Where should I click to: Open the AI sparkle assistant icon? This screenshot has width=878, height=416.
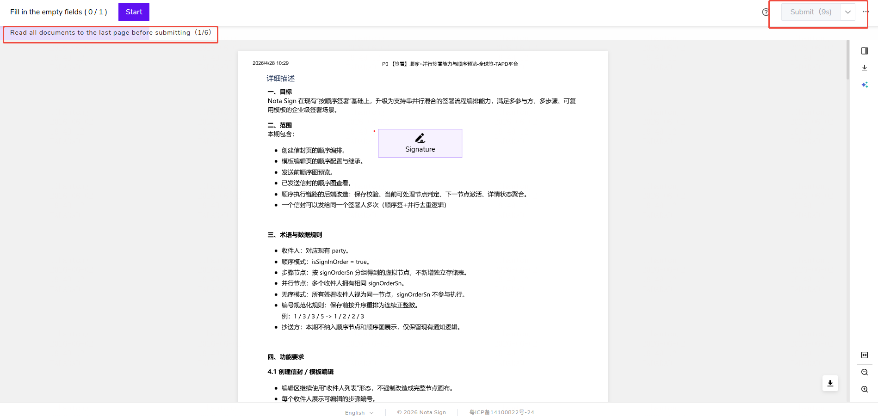[x=865, y=85]
